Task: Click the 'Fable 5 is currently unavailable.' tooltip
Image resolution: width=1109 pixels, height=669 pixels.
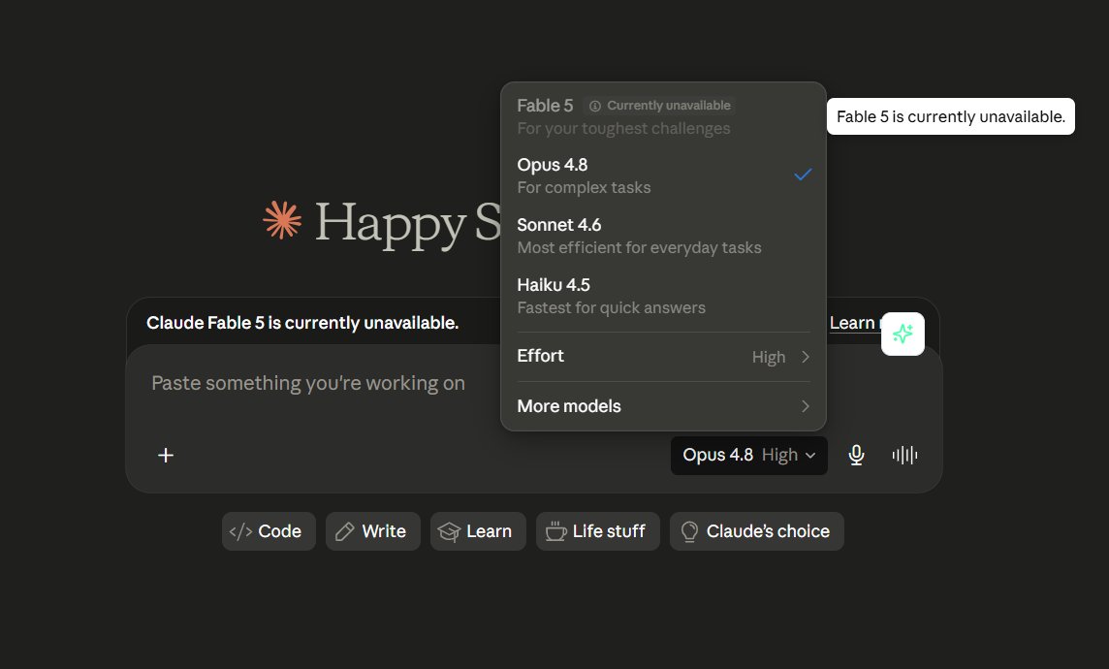Action: (951, 116)
